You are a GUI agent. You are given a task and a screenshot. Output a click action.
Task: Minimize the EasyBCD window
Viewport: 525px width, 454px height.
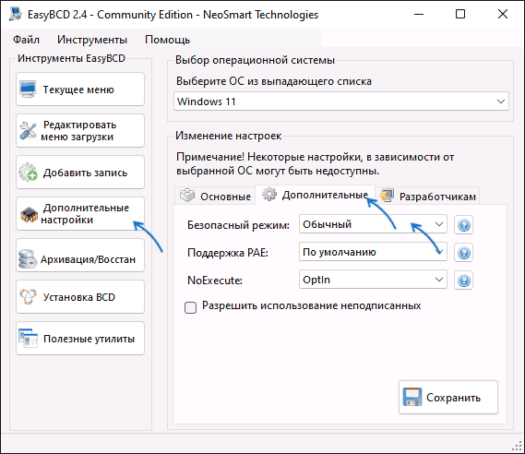pos(419,14)
